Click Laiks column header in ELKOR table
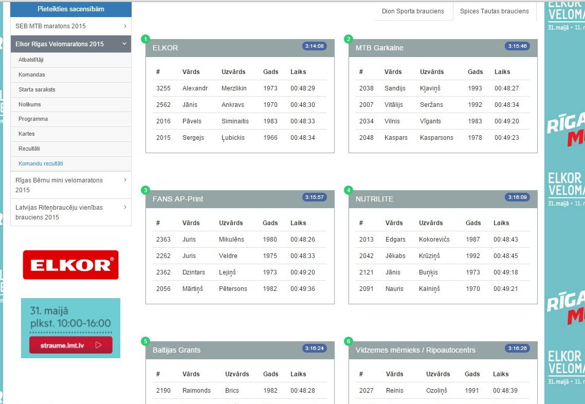 [298, 72]
